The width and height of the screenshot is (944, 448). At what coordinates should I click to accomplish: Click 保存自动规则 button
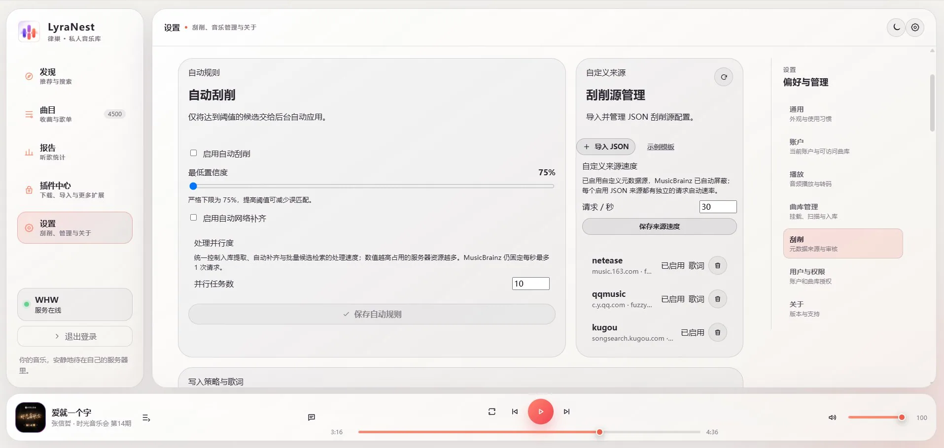pos(372,314)
